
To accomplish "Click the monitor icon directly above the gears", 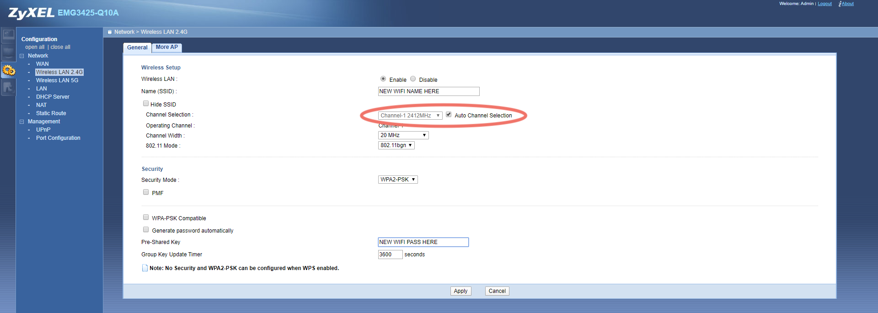I will pyautogui.click(x=8, y=52).
